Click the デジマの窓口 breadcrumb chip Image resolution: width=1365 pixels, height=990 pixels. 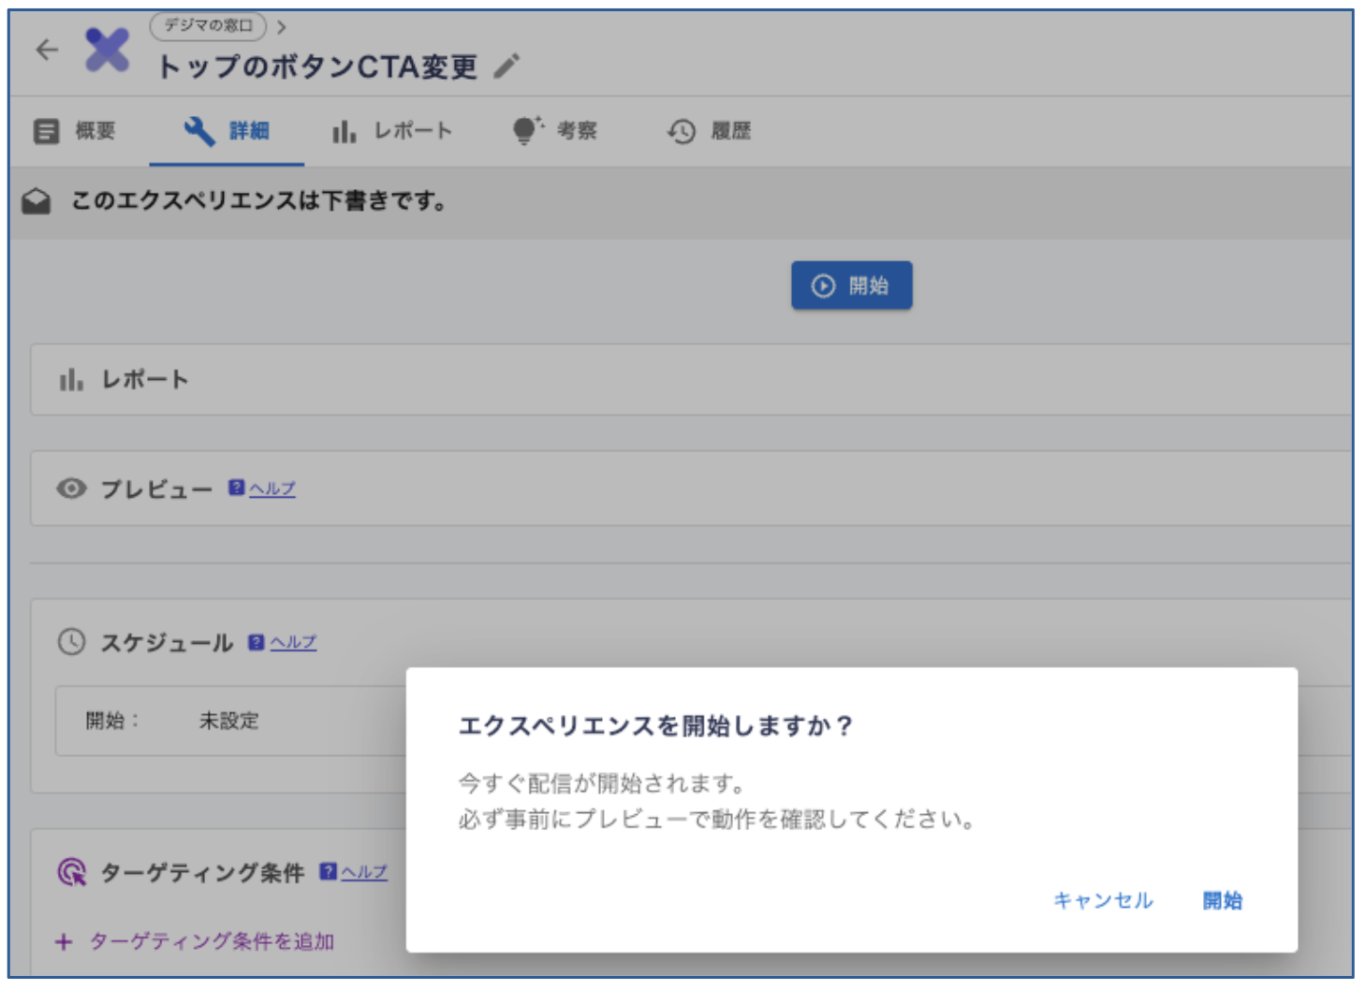(x=208, y=26)
